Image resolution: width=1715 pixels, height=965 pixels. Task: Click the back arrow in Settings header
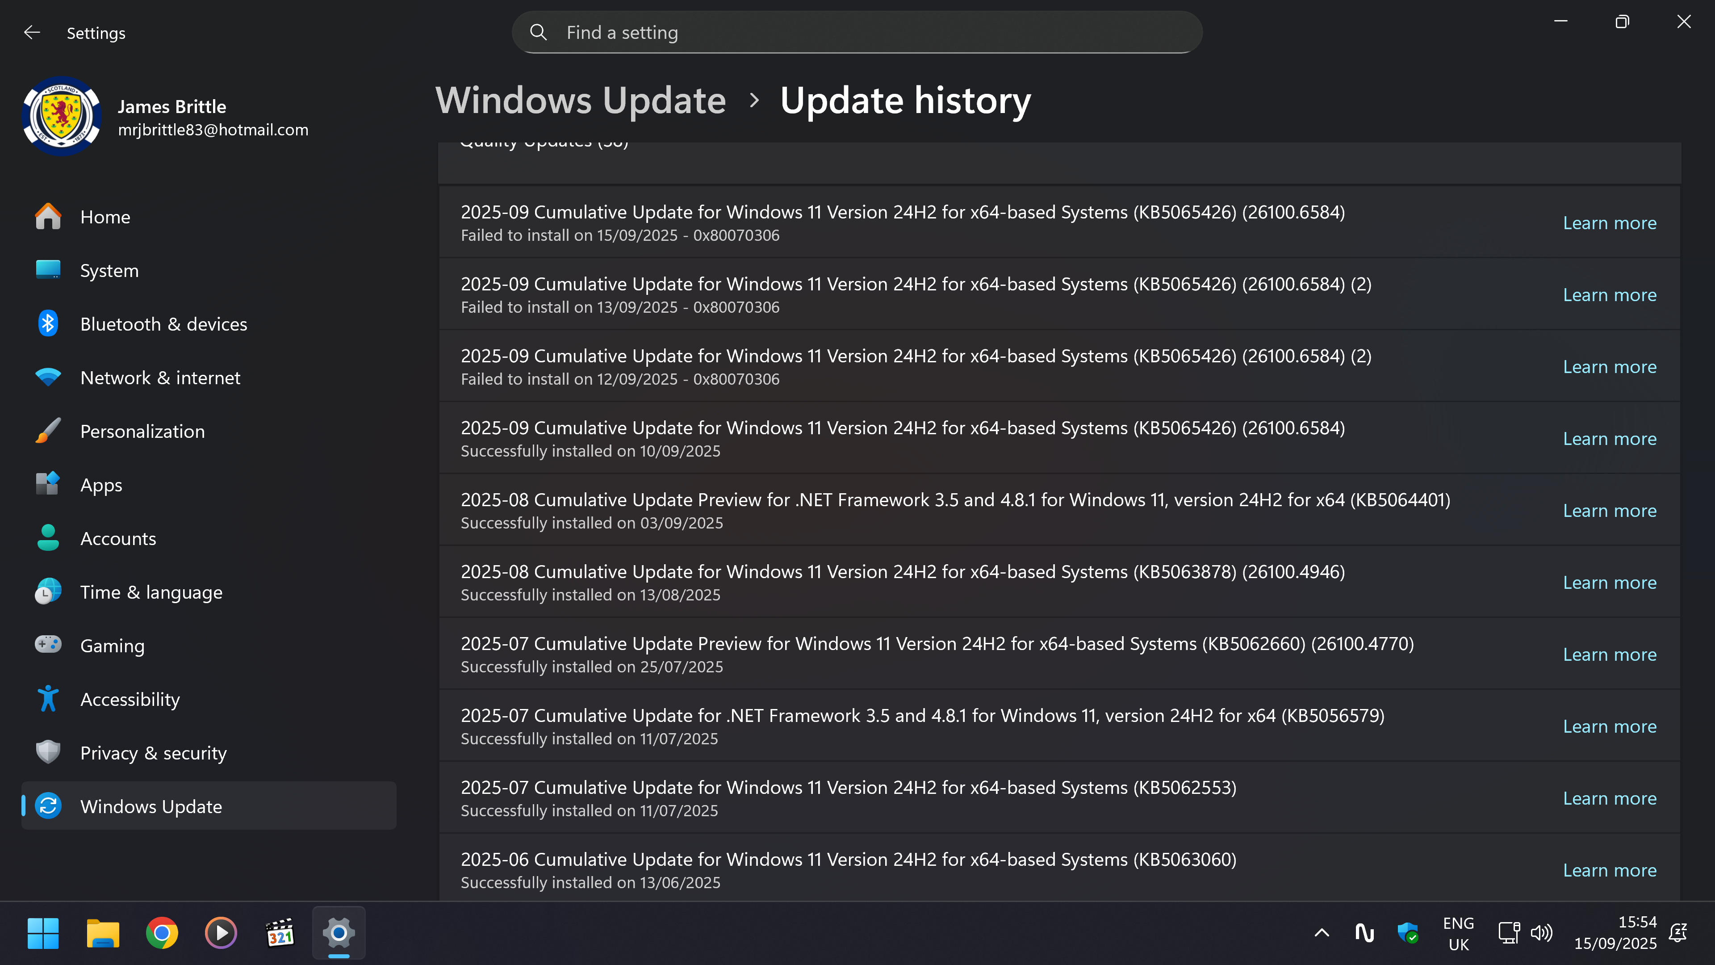(x=31, y=33)
